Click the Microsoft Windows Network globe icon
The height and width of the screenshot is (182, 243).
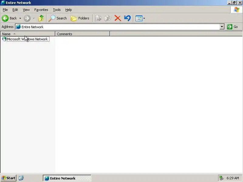4,39
